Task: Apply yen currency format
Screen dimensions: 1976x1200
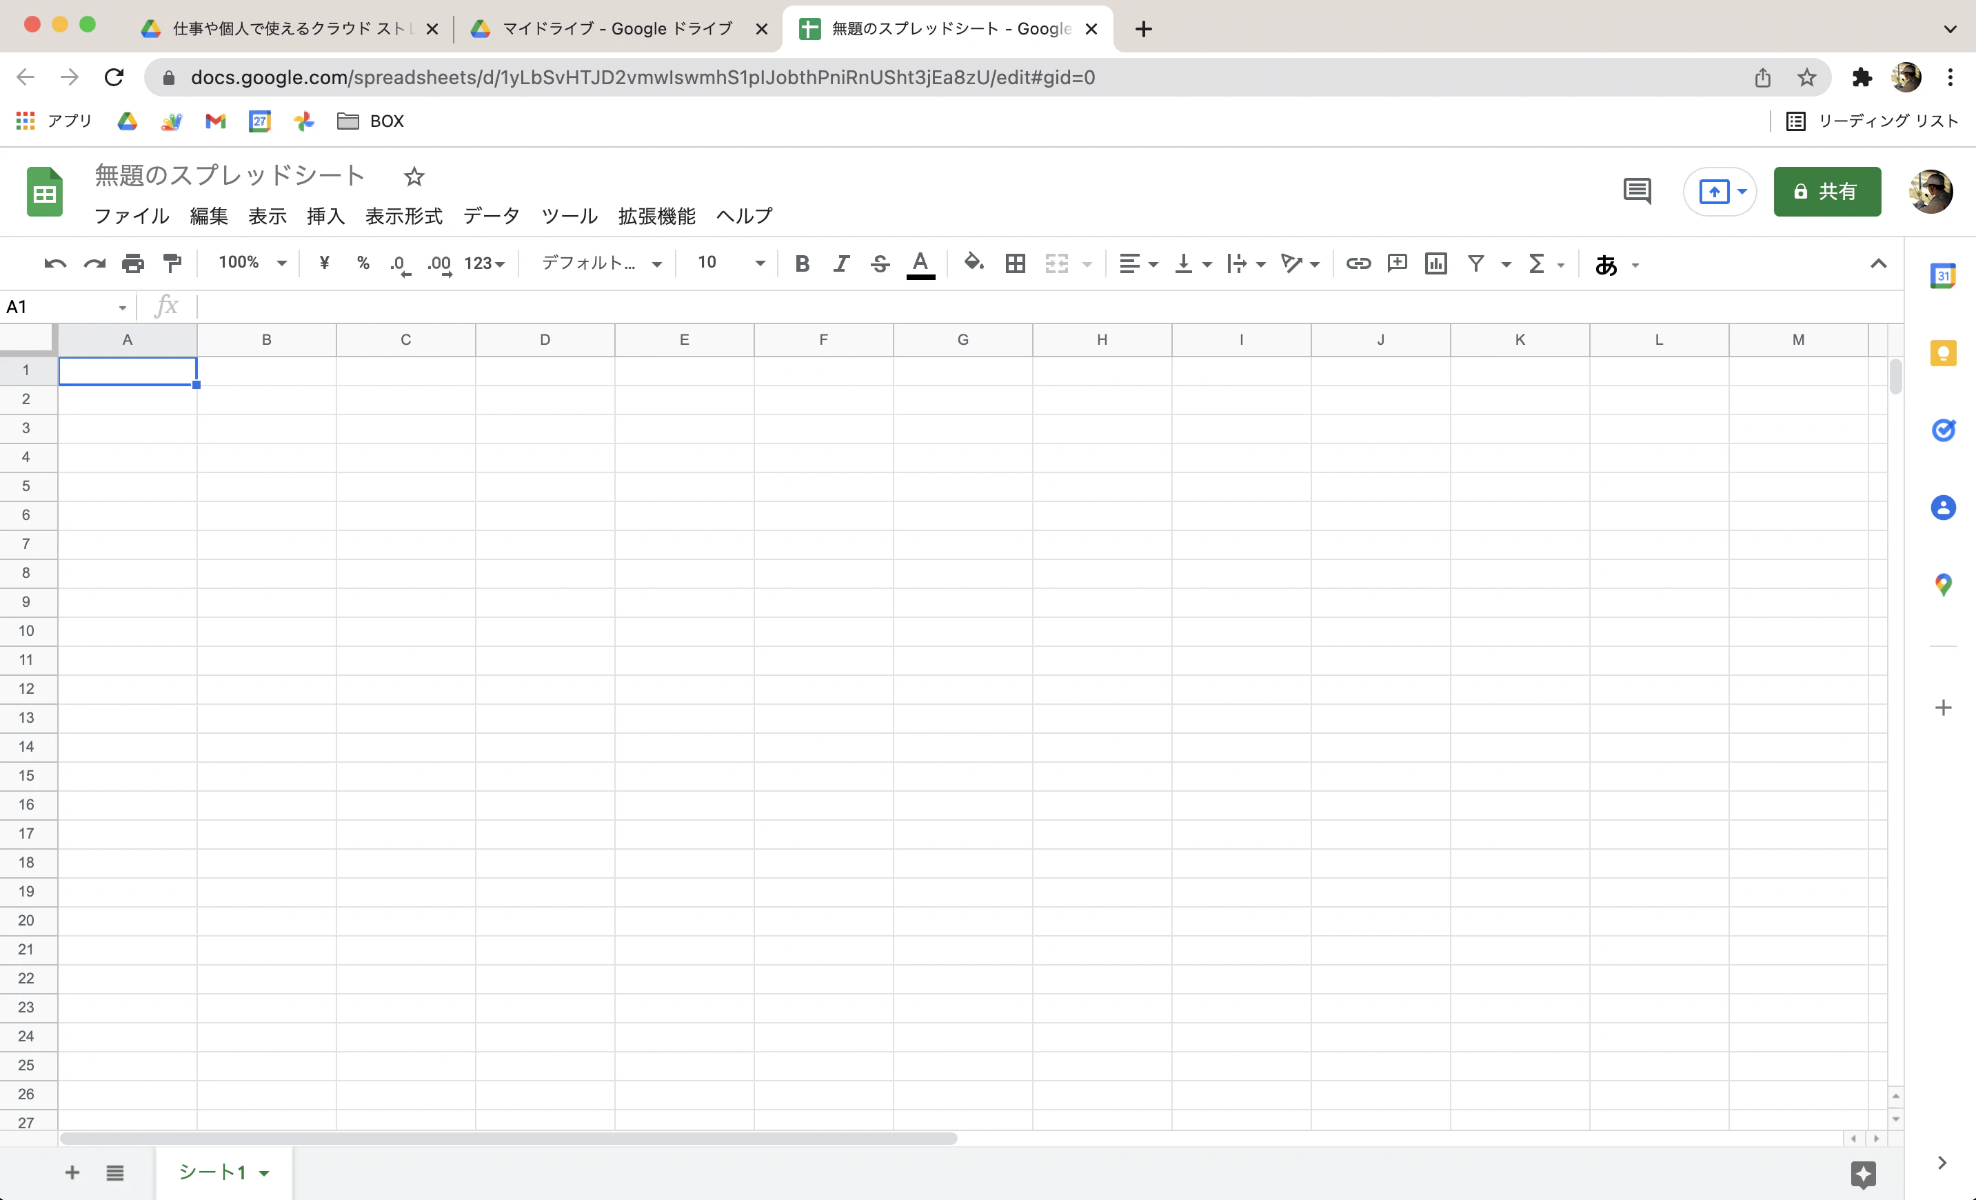Action: (x=324, y=263)
